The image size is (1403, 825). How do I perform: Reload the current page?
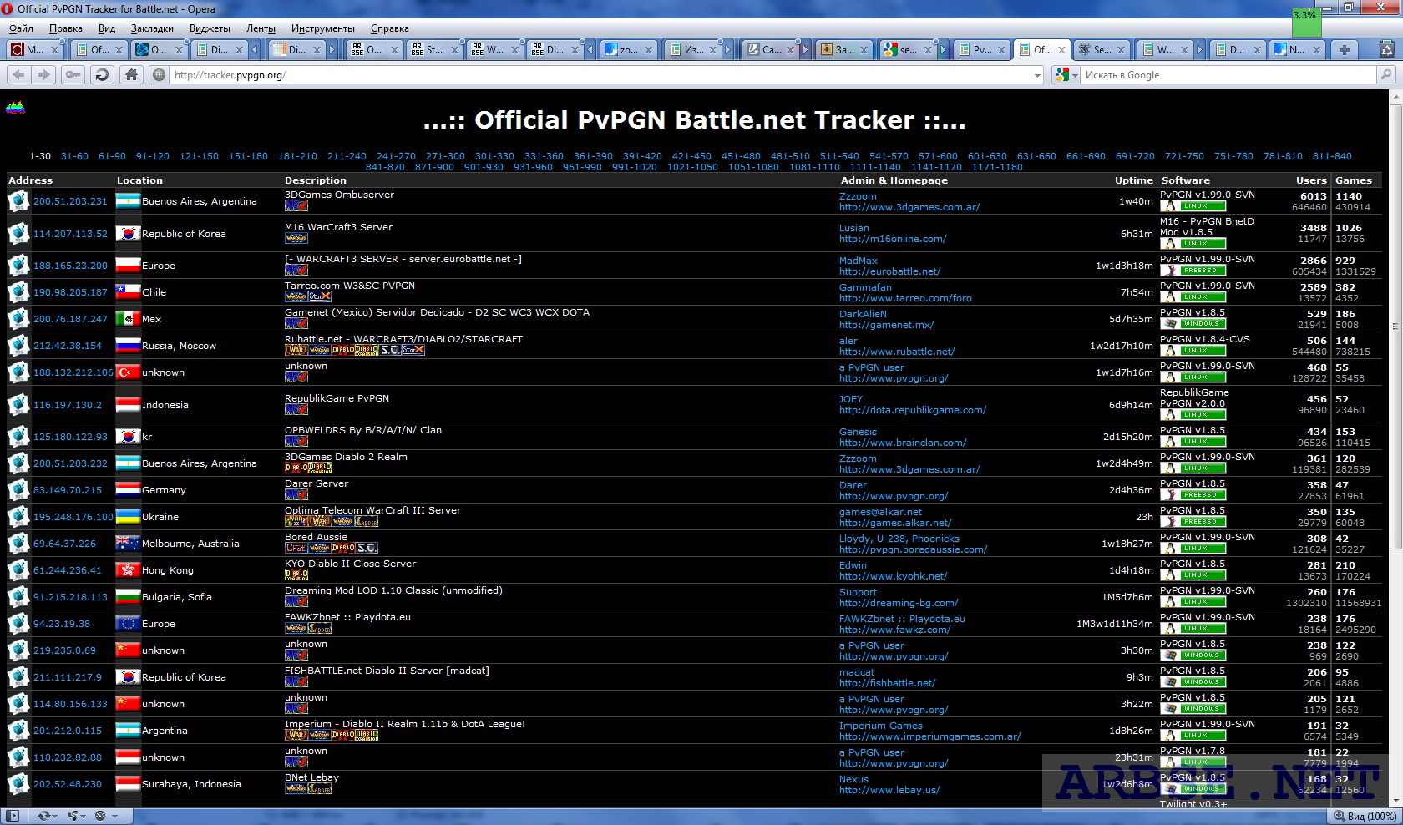point(102,75)
